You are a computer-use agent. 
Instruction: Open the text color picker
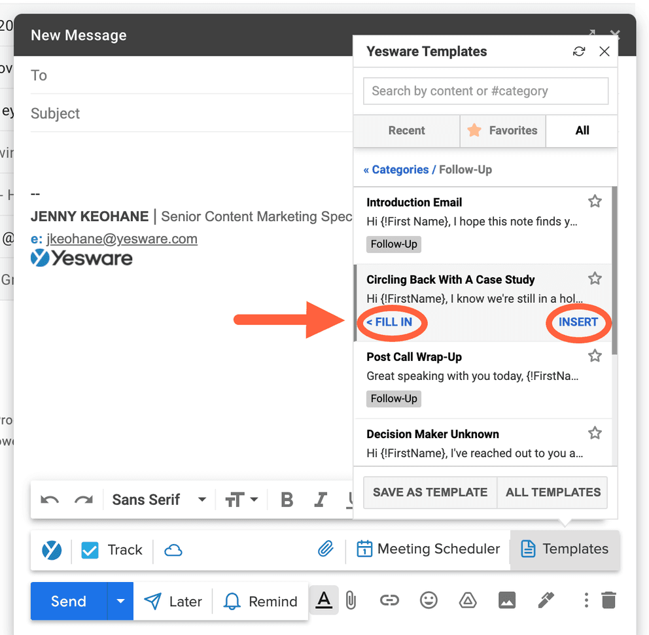click(324, 600)
